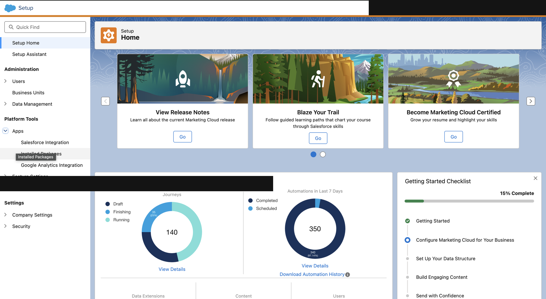The image size is (546, 299).
Task: Select the second carousel page indicator dot
Action: [x=323, y=154]
